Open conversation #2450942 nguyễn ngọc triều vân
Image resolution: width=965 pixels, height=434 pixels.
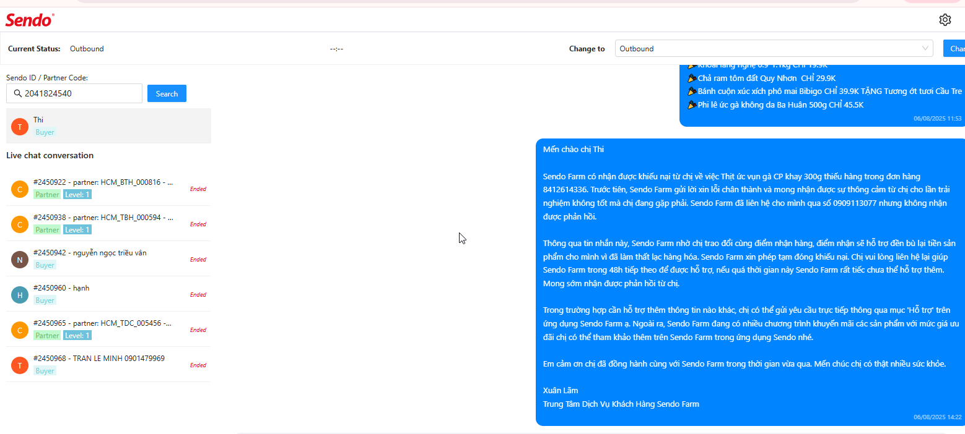click(x=108, y=259)
